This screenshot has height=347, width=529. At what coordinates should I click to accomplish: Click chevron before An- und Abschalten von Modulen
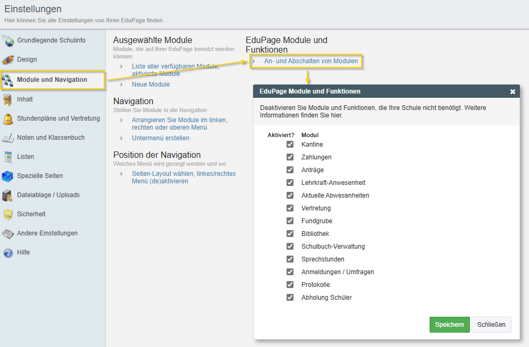coord(254,61)
